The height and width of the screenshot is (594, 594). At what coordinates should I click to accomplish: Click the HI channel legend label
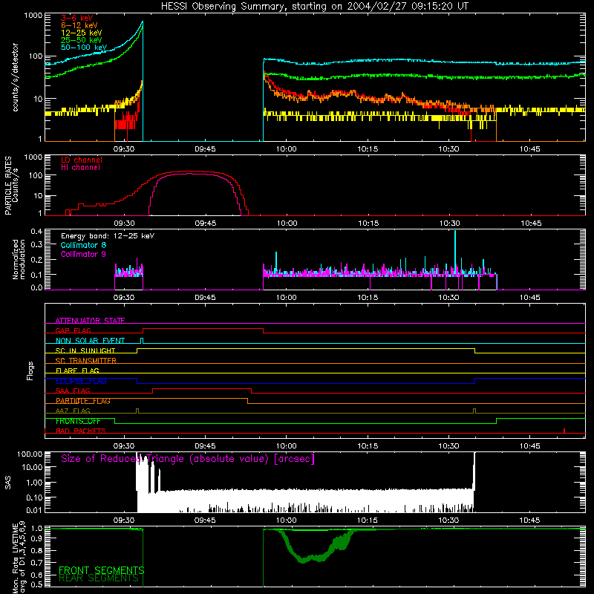81,167
